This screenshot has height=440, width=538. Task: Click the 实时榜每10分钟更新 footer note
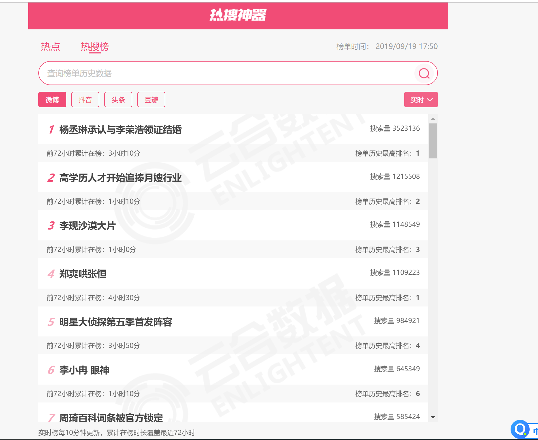pyautogui.click(x=117, y=433)
